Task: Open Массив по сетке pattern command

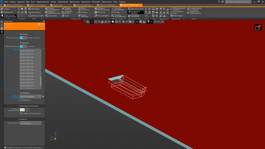Action: pyautogui.click(x=136, y=9)
